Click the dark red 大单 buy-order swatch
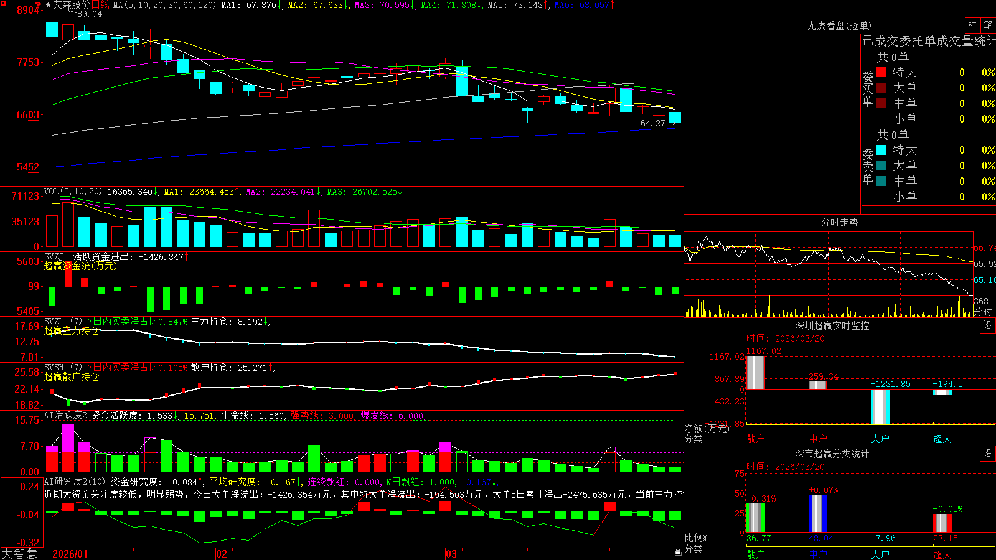The width and height of the screenshot is (996, 560). (x=881, y=88)
